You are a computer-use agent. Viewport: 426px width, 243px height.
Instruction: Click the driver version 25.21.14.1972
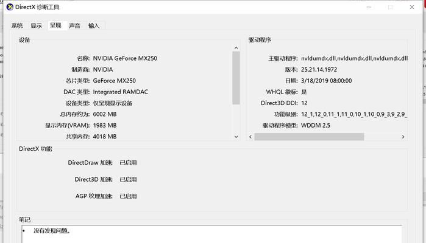coord(319,69)
